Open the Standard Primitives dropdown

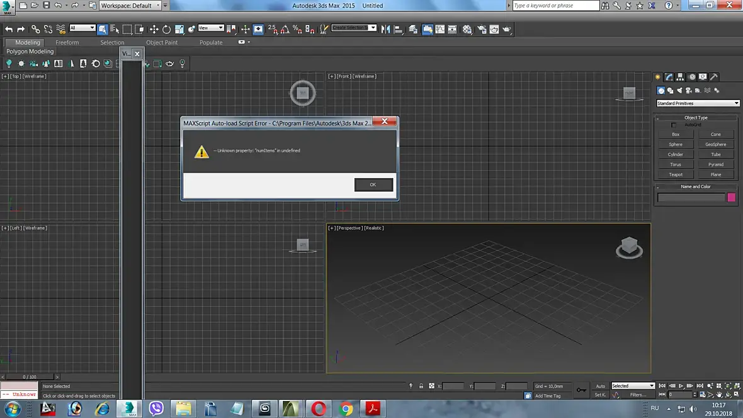point(698,103)
